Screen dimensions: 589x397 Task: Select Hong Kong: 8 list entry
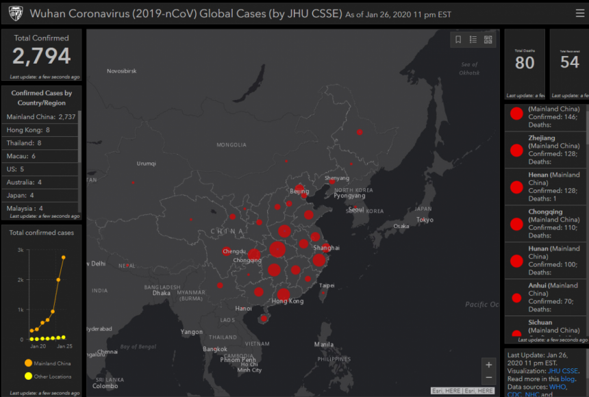pos(28,130)
